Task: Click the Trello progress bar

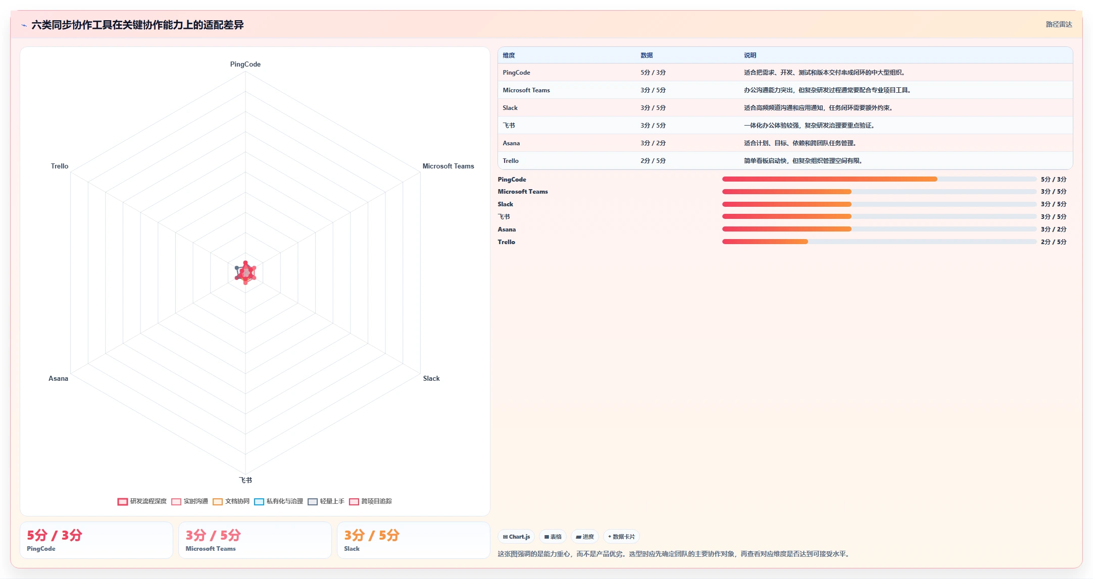Action: pos(879,242)
